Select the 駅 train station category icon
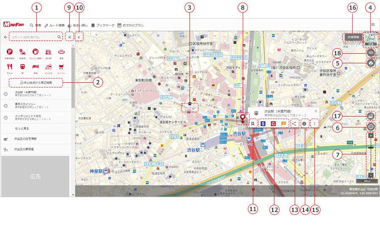This screenshot has height=228, width=380. tap(22, 66)
